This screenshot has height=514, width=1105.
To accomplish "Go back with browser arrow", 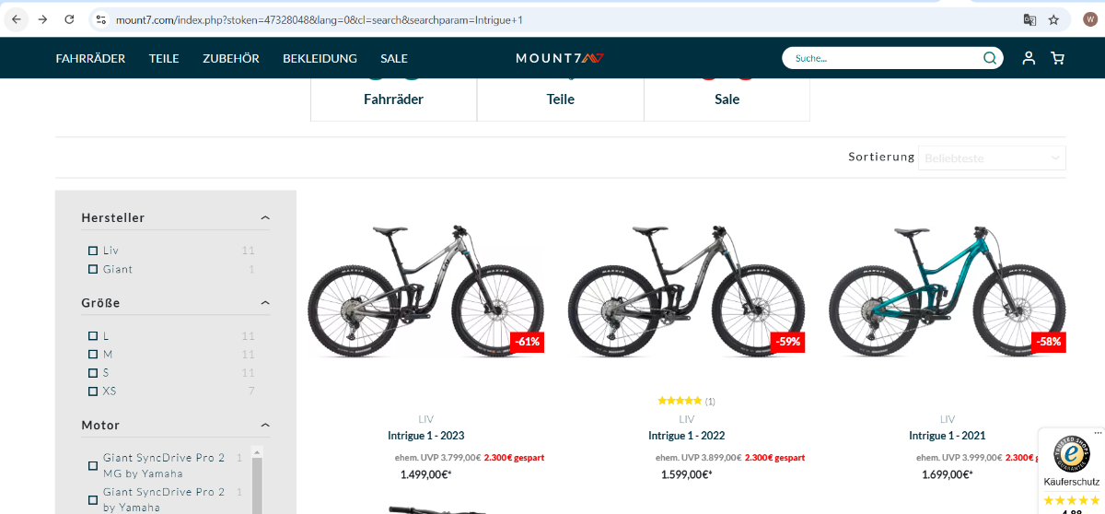I will click(x=16, y=19).
